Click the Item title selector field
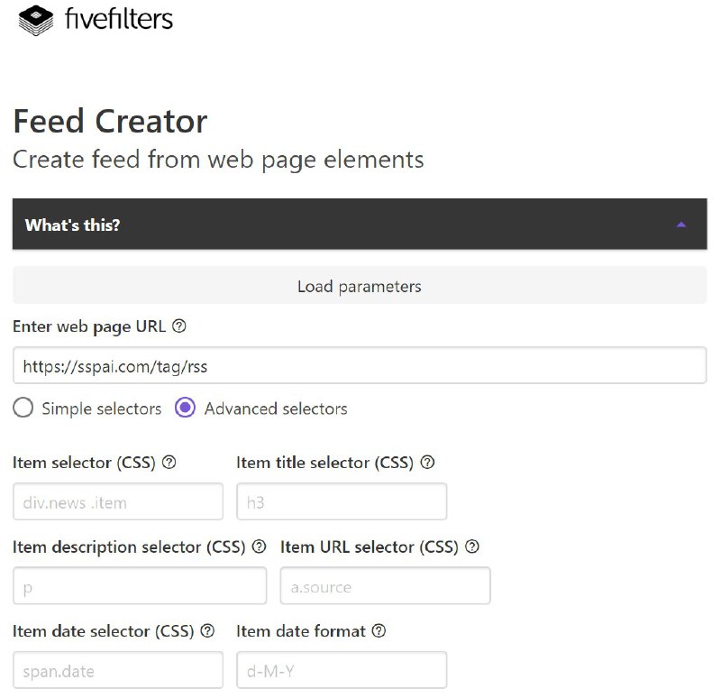 point(342,501)
